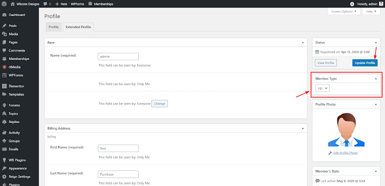The image size is (385, 186).
Task: Open the Help dropdown
Action: pos(371,11)
